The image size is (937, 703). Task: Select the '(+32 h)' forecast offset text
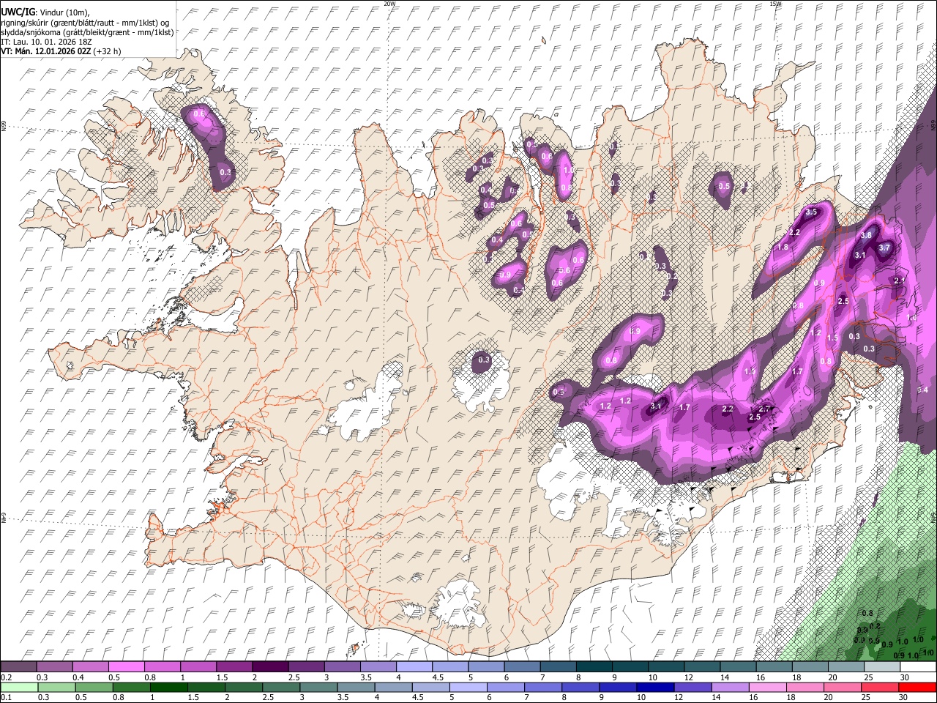click(108, 51)
